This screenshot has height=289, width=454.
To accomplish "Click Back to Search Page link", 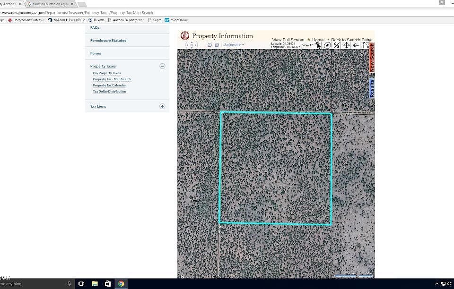I will coord(351,40).
